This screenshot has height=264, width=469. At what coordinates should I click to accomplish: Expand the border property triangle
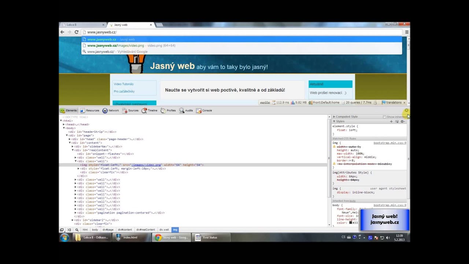351,161
